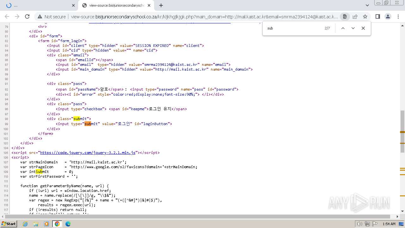Screen dimensions: 405x228
Task: Click 'strMainDomain' variable on line 107
Action: click(43, 162)
